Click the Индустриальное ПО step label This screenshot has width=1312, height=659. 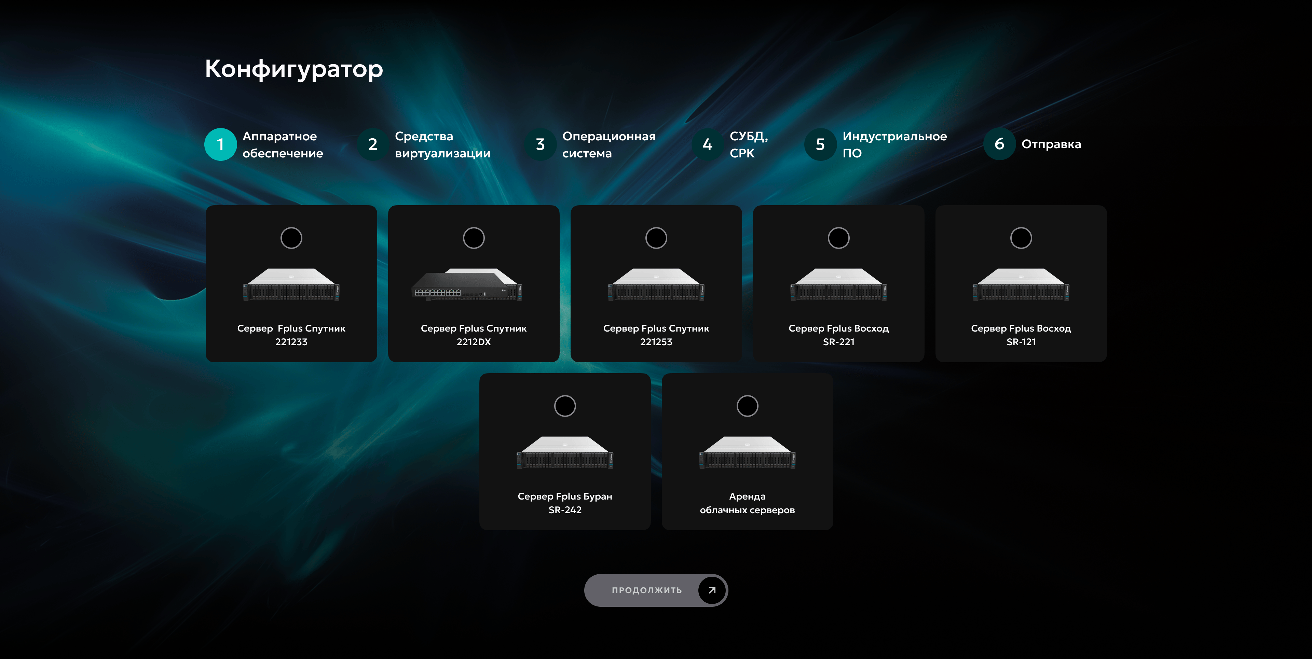point(894,144)
